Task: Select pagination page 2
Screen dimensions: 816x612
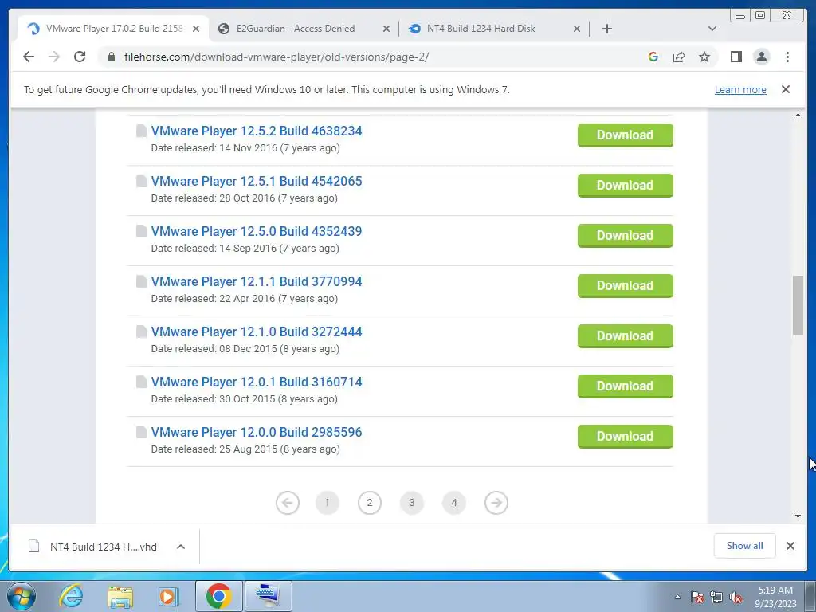Action: point(370,503)
